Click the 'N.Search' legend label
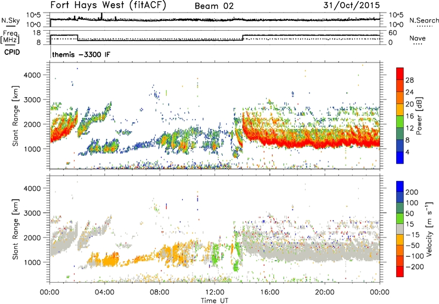Screen dimensions: 439x304 pos(424,20)
